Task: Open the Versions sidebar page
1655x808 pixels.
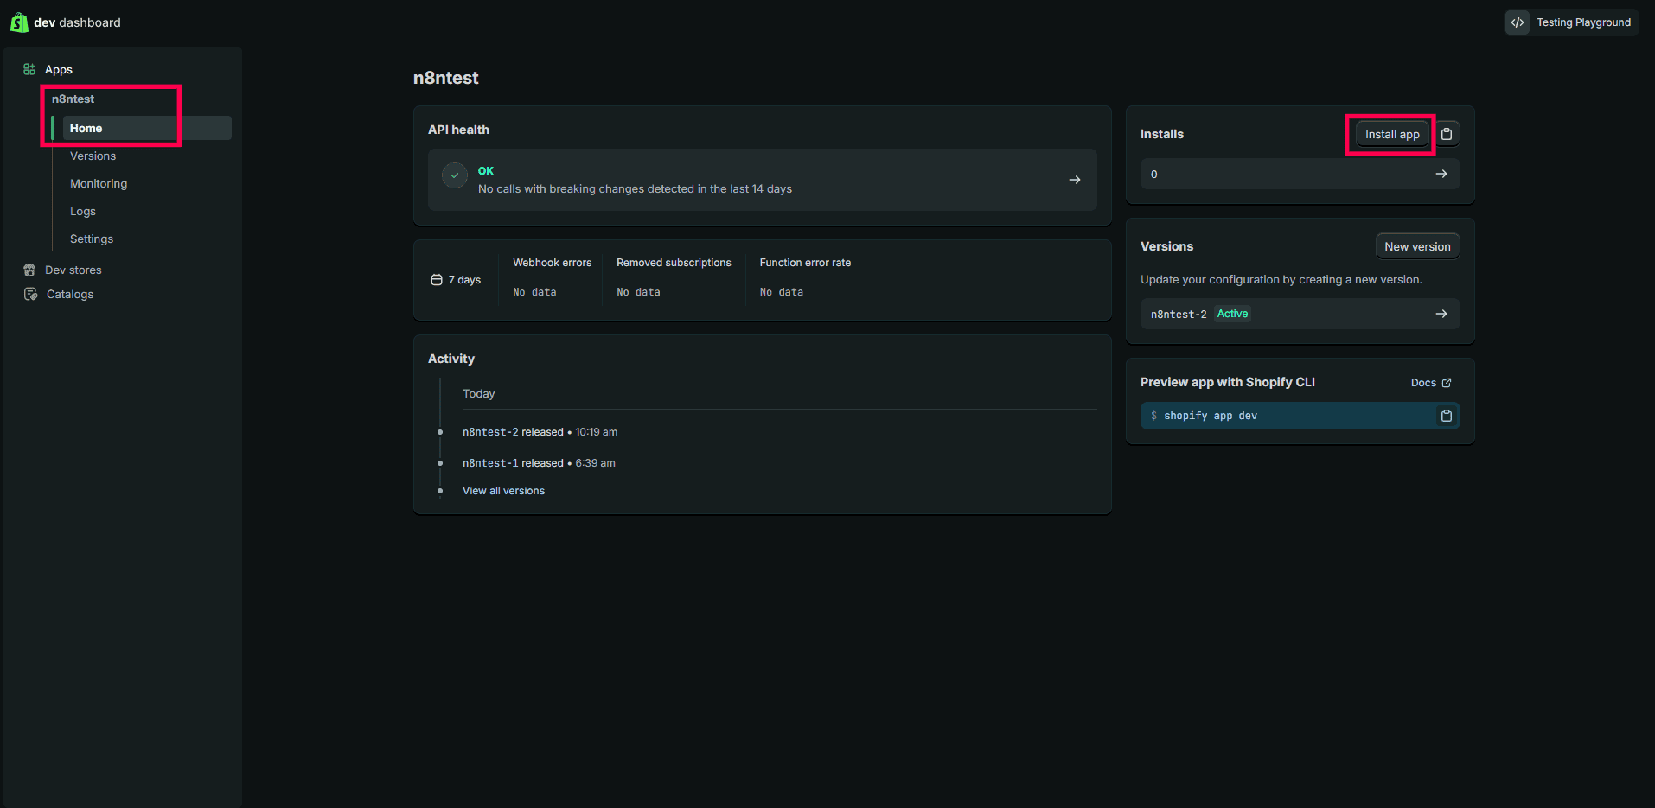Action: pyautogui.click(x=93, y=156)
